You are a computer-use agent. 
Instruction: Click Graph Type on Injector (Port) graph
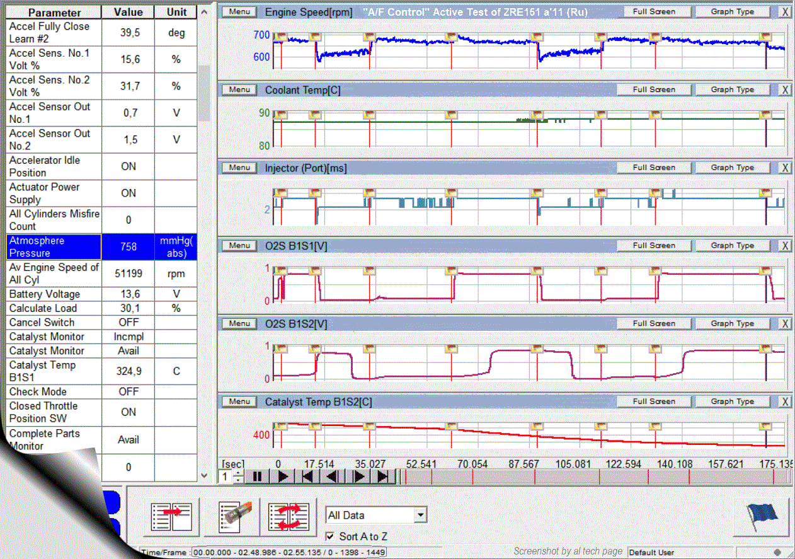coord(732,168)
